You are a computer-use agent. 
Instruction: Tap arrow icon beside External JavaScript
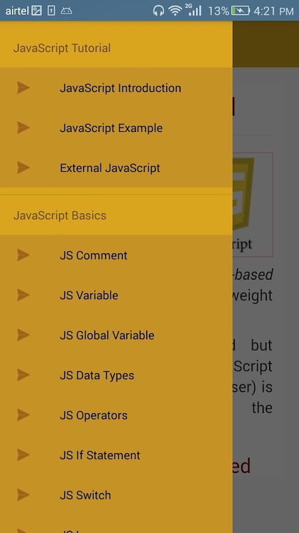[23, 168]
